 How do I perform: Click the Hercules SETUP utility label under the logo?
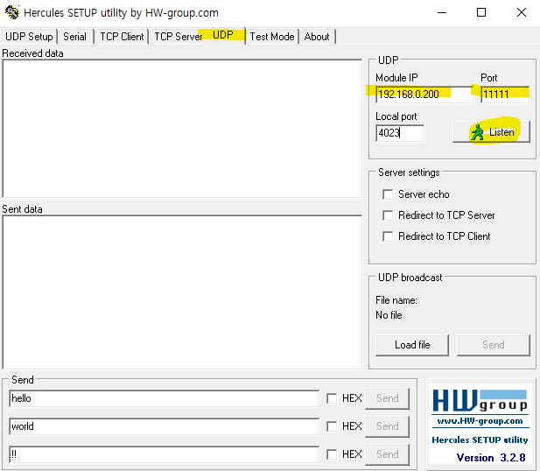pos(480,440)
